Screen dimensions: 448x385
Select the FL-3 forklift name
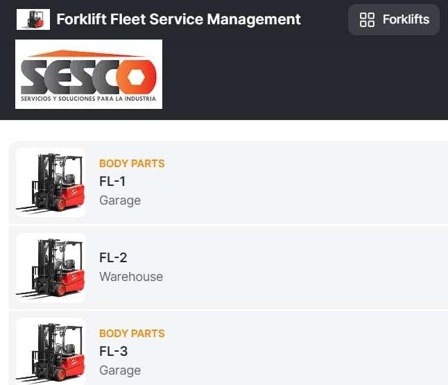[x=113, y=352]
